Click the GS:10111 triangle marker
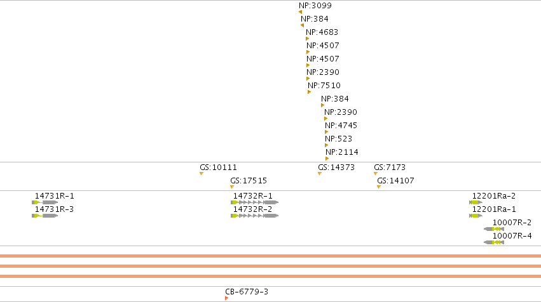This screenshot has width=541, height=302. 202,174
